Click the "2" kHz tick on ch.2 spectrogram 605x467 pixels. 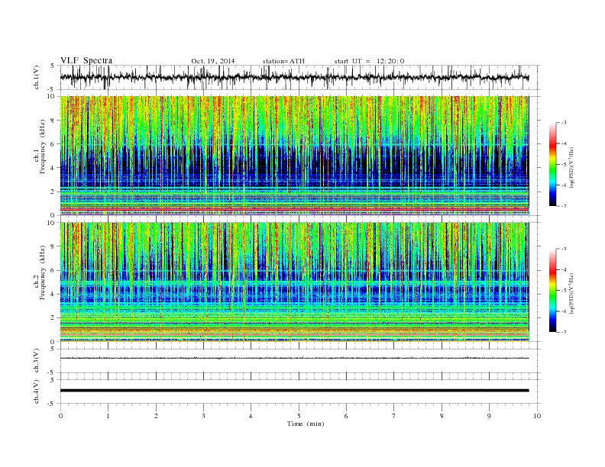53,318
